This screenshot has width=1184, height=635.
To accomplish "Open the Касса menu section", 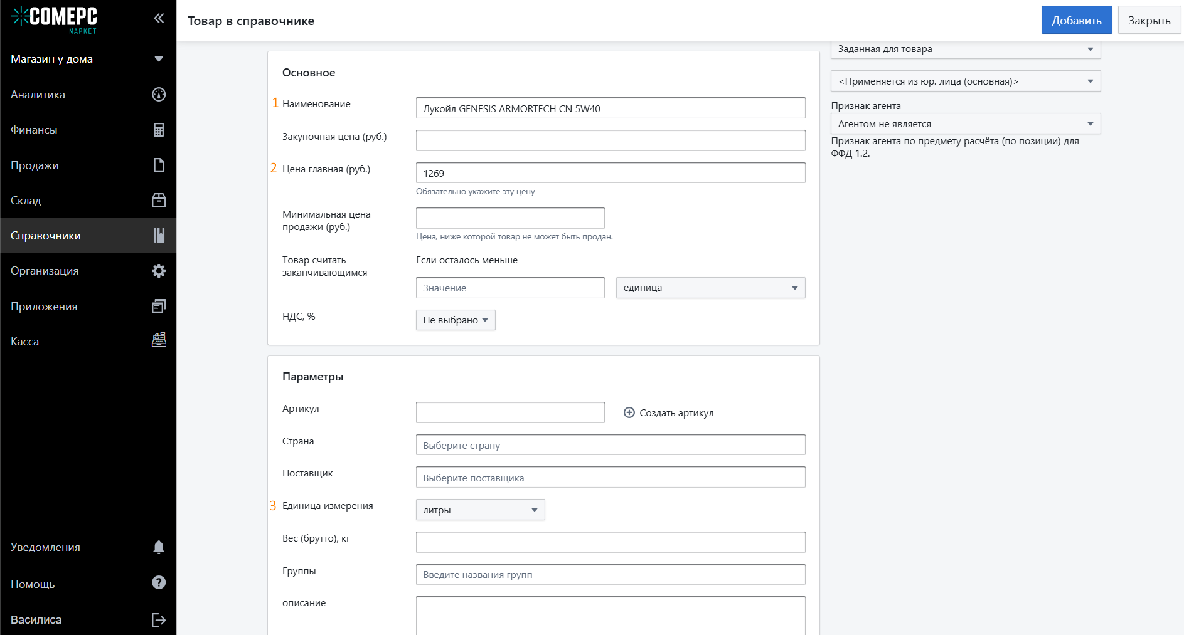I will pos(88,342).
